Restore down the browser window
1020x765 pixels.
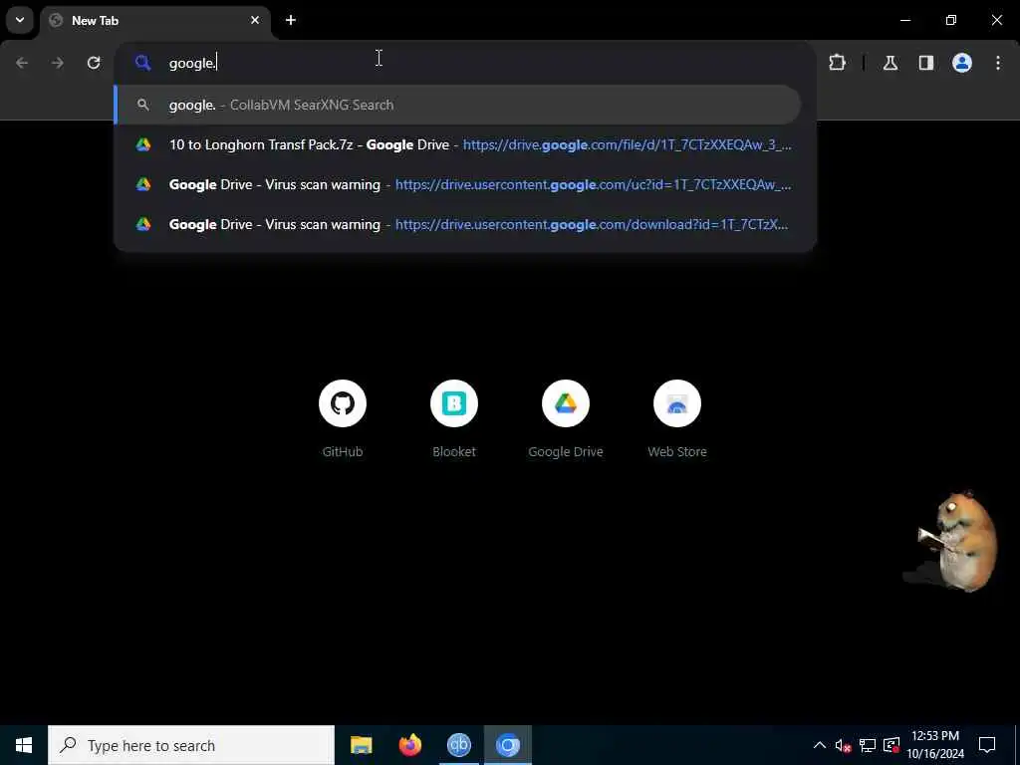tap(951, 20)
